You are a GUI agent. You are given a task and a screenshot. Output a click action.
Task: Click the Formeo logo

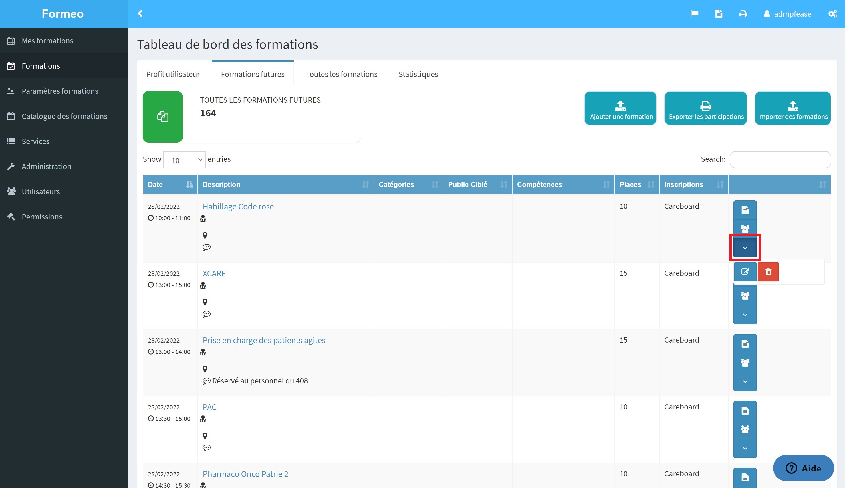pos(63,14)
